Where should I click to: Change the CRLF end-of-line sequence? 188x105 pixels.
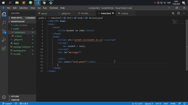166,104
